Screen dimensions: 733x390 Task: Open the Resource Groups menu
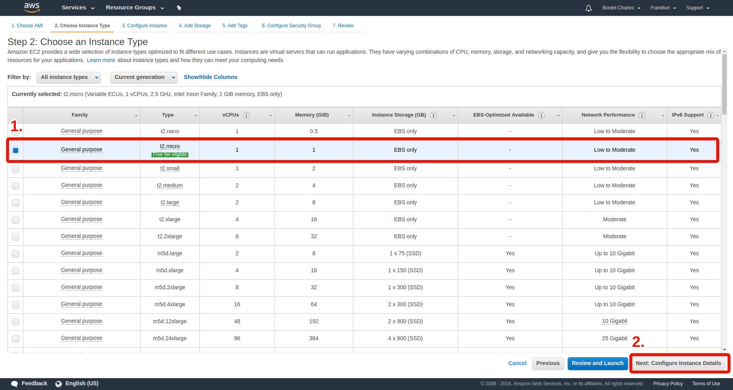(135, 8)
